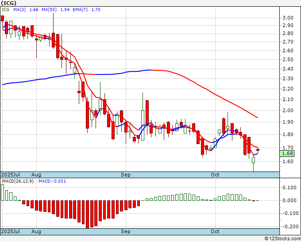301x242 pixels.
Task: Click the tallest red MACD histogram bar
Action: coord(87,215)
